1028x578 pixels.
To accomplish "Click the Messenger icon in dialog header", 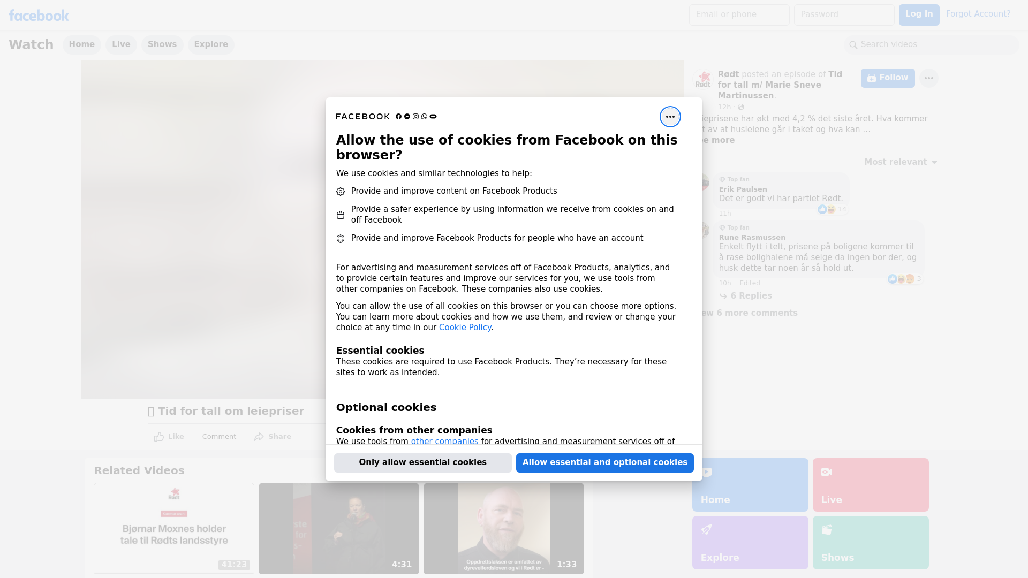I will tap(407, 117).
